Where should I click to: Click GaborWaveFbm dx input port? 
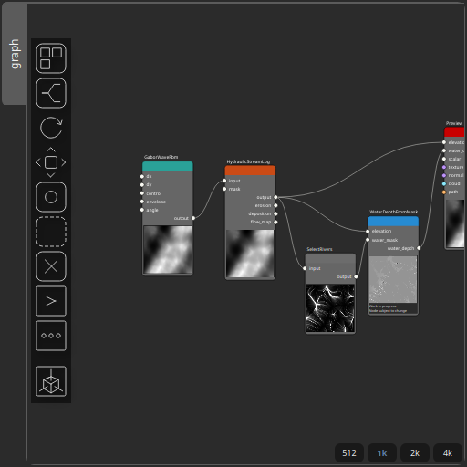[142, 176]
